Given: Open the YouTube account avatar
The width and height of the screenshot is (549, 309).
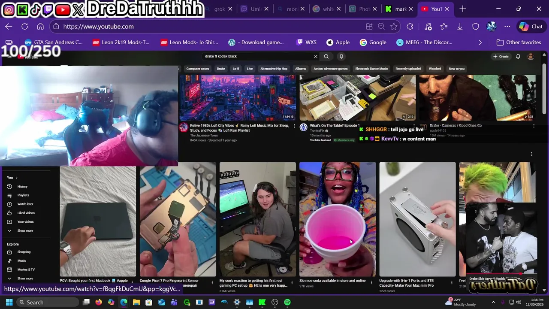Looking at the screenshot, I should point(531,56).
